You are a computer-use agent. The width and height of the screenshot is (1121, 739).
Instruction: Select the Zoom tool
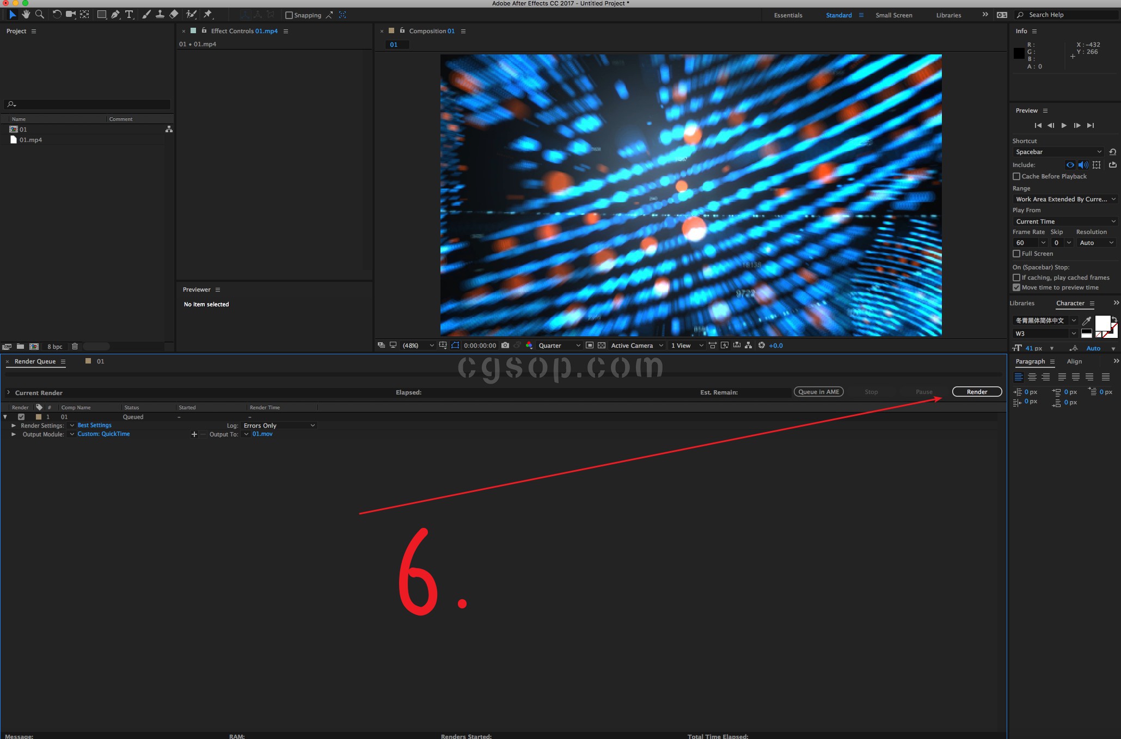[x=40, y=15]
